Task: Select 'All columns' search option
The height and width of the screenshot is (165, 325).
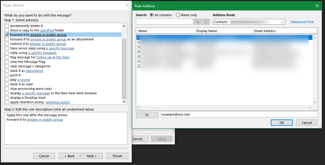Action: coord(151,15)
